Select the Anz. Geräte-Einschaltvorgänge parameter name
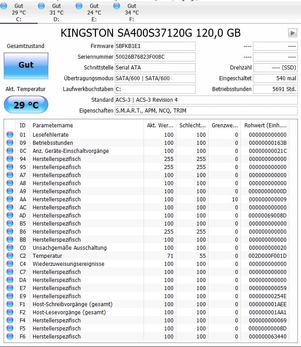The width and height of the screenshot is (301, 347). (71, 151)
